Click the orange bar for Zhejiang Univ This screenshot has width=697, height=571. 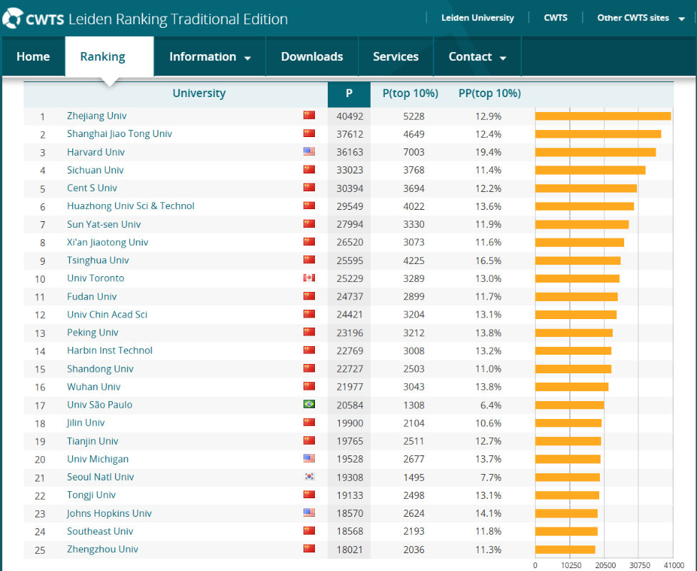[603, 116]
